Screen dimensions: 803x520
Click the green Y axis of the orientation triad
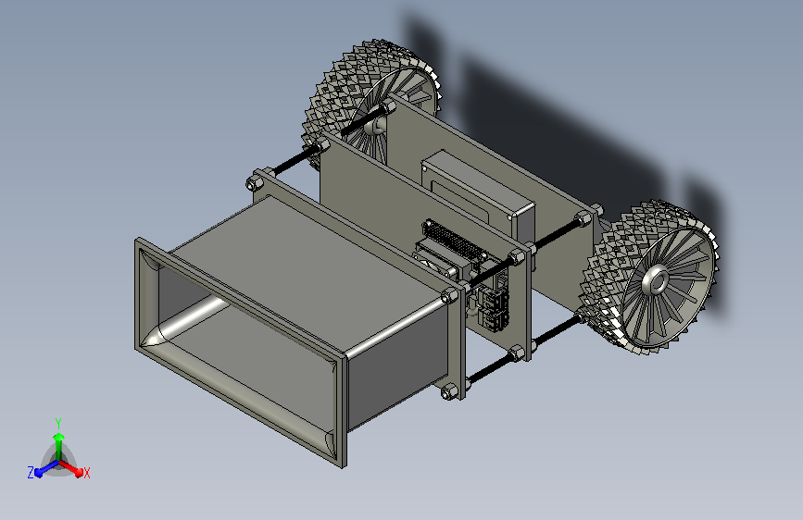pyautogui.click(x=58, y=444)
